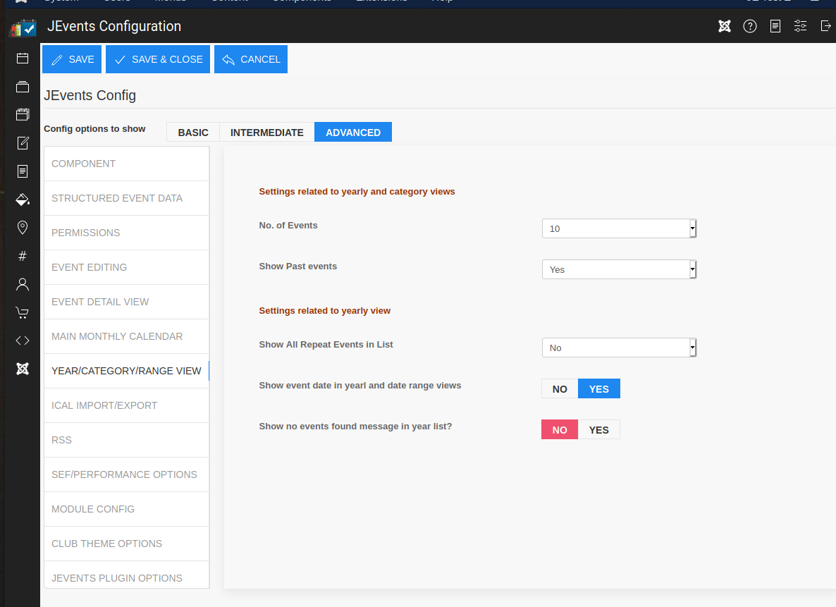Image resolution: width=836 pixels, height=607 pixels.
Task: Go to the PERMISSIONS section
Action: [x=126, y=233]
